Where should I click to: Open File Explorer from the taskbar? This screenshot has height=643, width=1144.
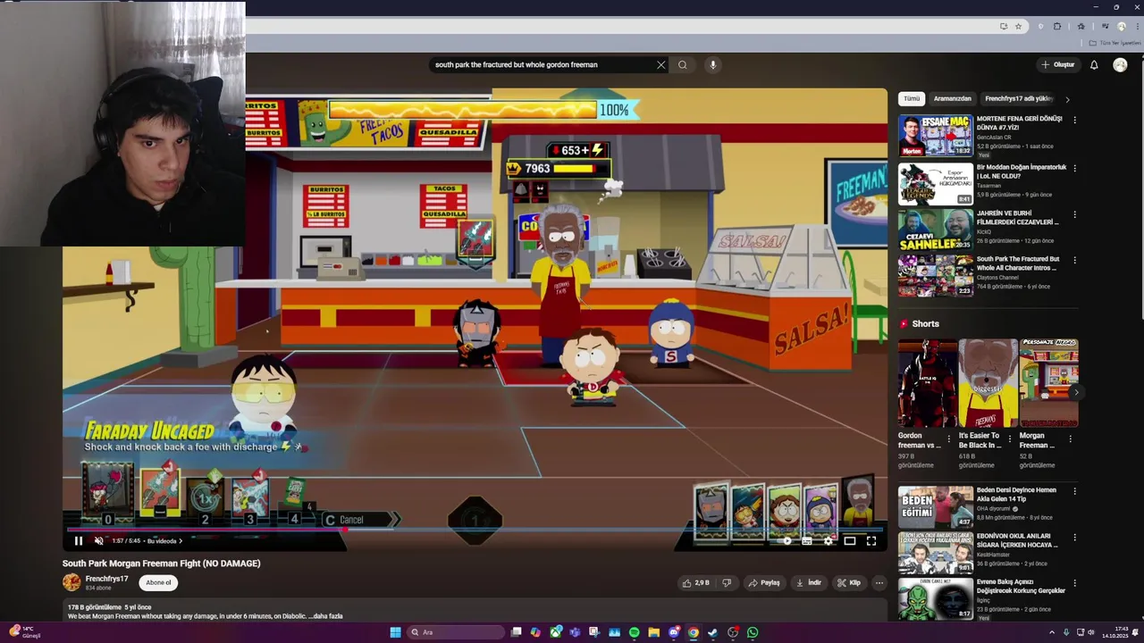pos(653,632)
